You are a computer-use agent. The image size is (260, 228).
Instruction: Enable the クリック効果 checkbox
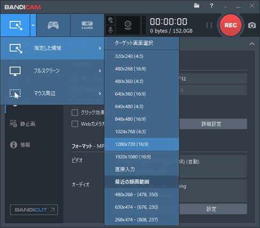tap(75, 112)
